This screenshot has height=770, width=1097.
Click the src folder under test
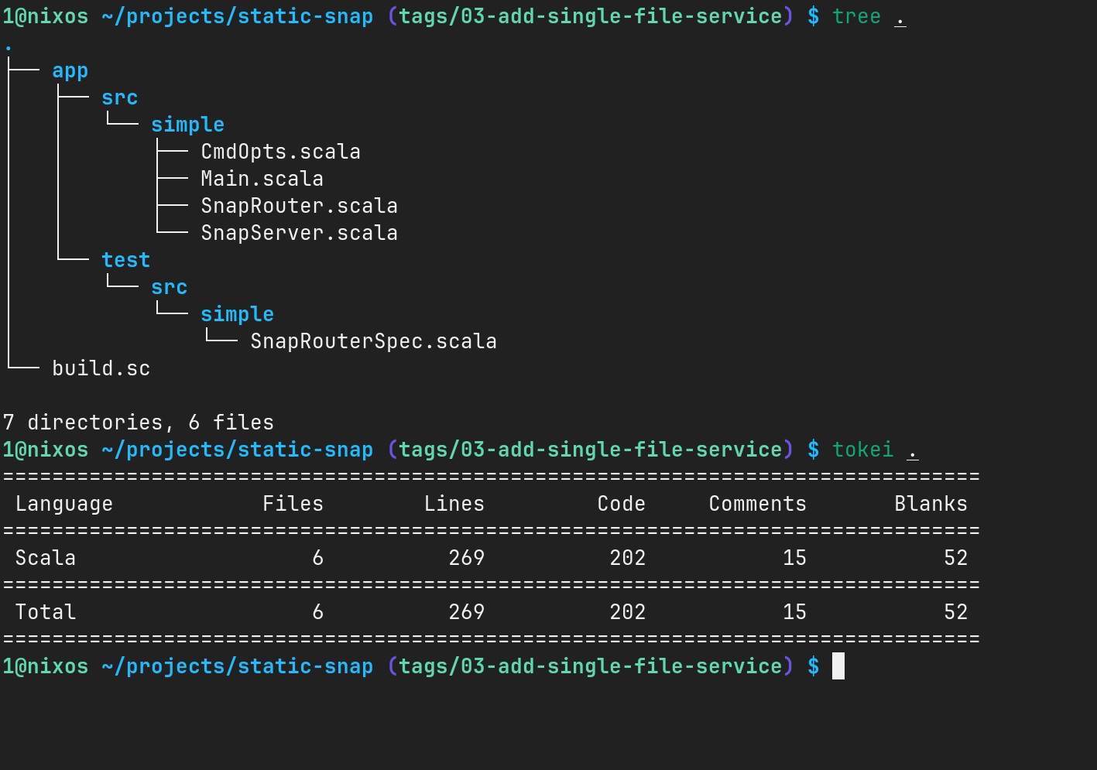[169, 287]
